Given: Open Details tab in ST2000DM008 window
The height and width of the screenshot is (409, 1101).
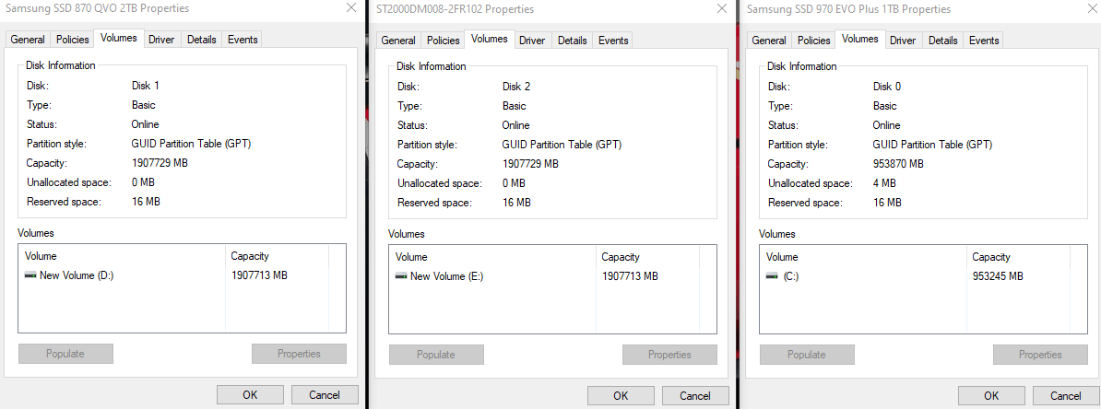Looking at the screenshot, I should [573, 41].
